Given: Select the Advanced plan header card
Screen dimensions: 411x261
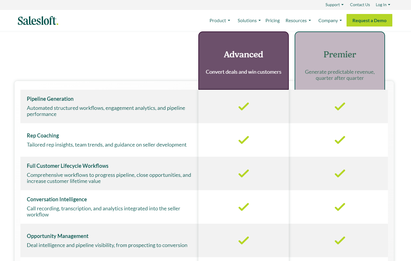Looking at the screenshot, I should (x=244, y=61).
